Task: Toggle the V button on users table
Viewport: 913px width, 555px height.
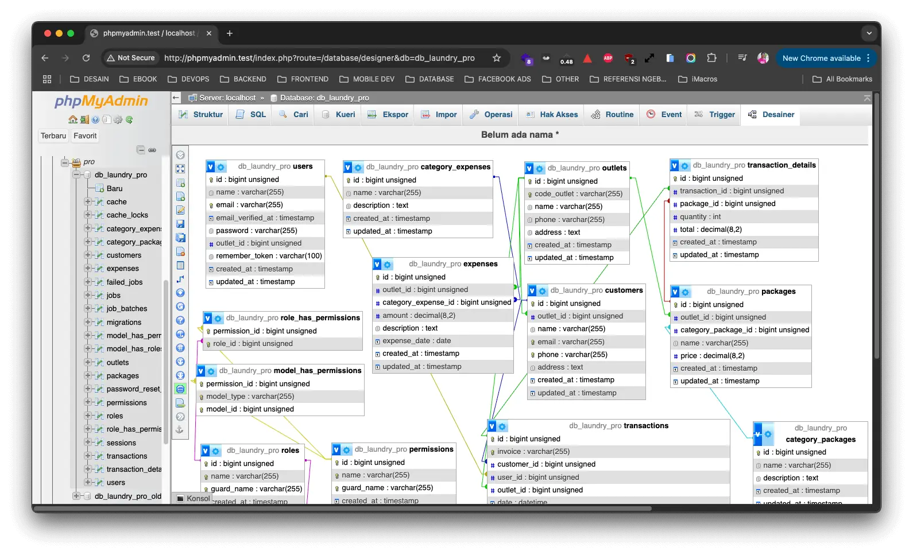Action: pos(211,167)
